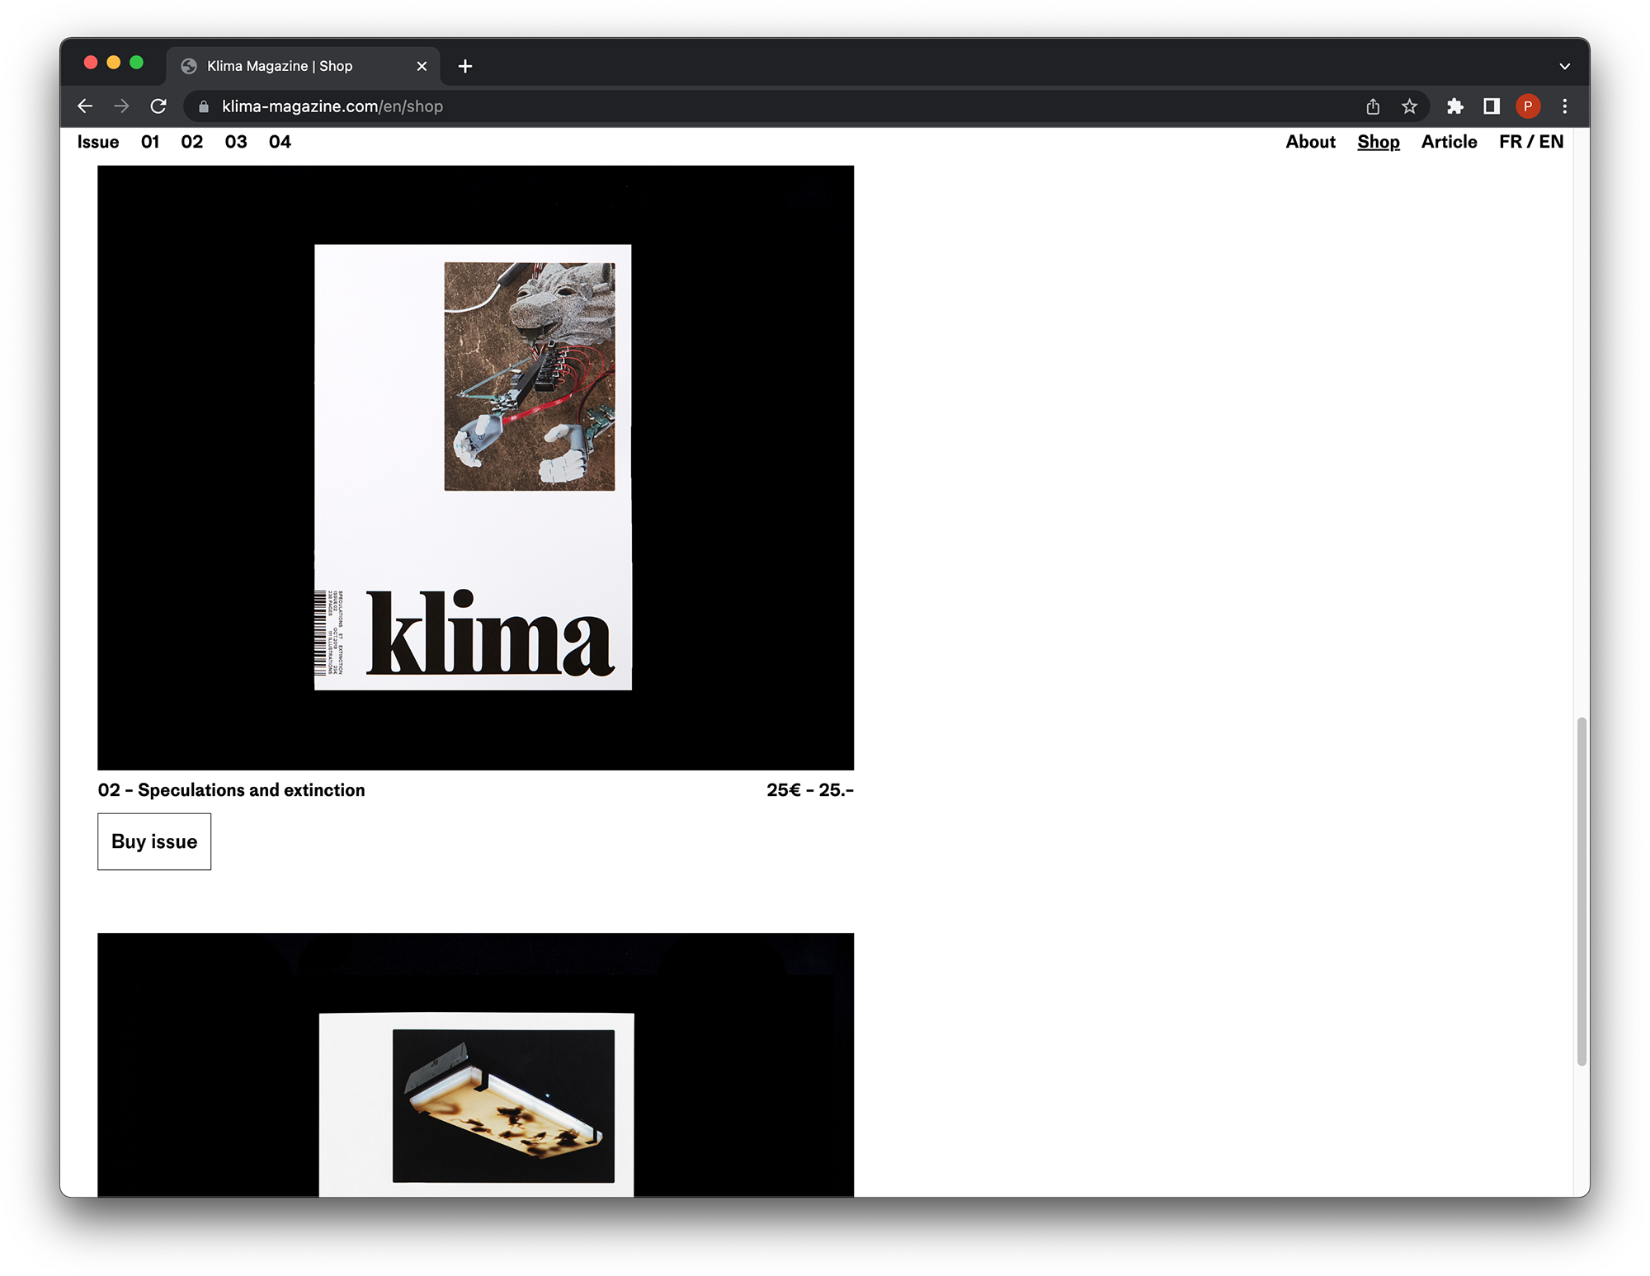Go to the Article page
The height and width of the screenshot is (1276, 1650).
[x=1449, y=142]
